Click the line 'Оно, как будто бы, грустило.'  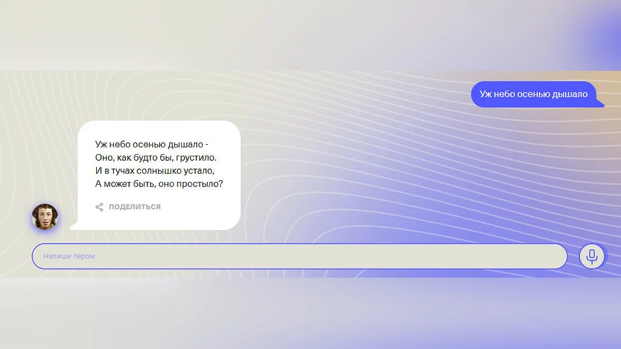click(156, 157)
